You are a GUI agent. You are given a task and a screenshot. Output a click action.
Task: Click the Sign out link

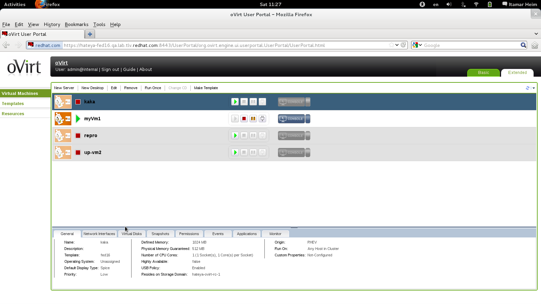click(110, 69)
